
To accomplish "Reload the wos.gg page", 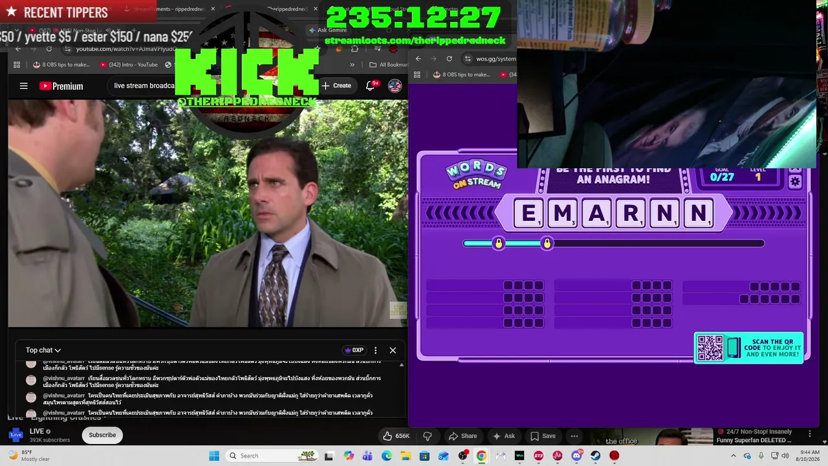I will tap(449, 59).
